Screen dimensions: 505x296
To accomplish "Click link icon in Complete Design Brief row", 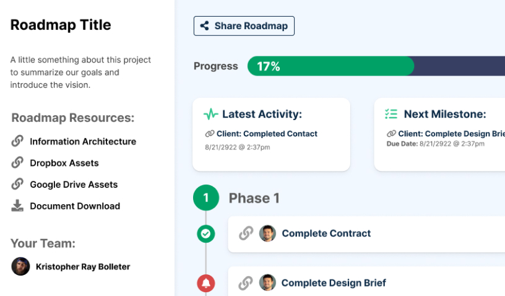I will coord(246,283).
